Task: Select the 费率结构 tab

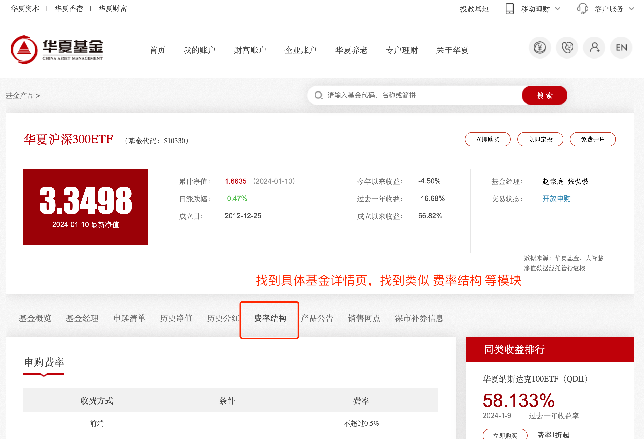Action: pos(270,318)
